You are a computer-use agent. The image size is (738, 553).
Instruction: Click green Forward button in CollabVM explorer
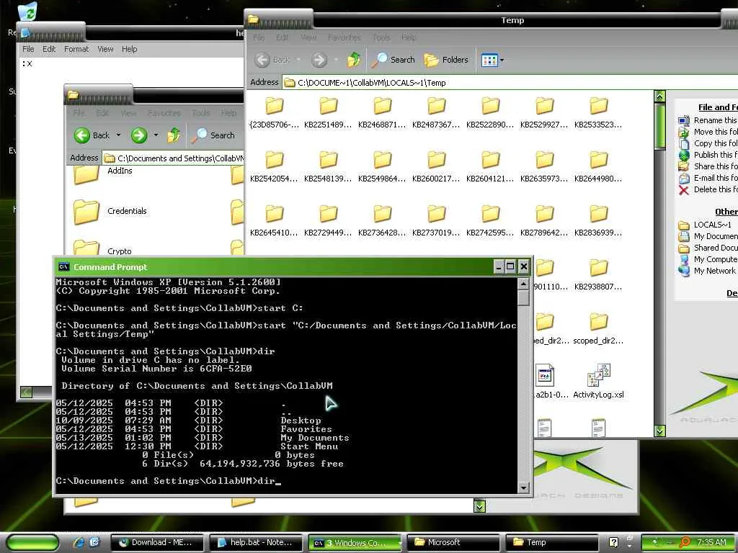(139, 135)
